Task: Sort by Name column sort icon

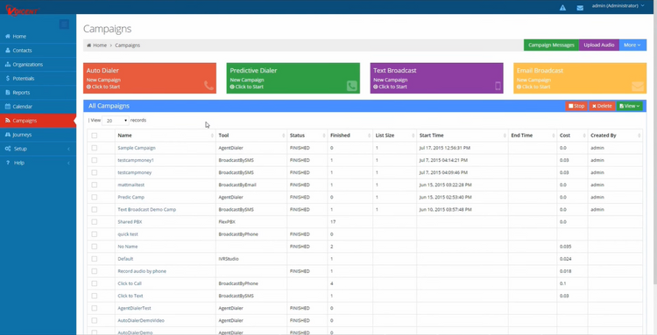Action: pos(213,136)
